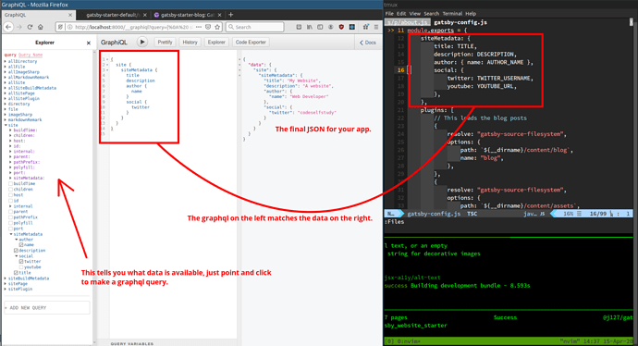
Task: Close the Explorer panel with X
Action: click(89, 43)
